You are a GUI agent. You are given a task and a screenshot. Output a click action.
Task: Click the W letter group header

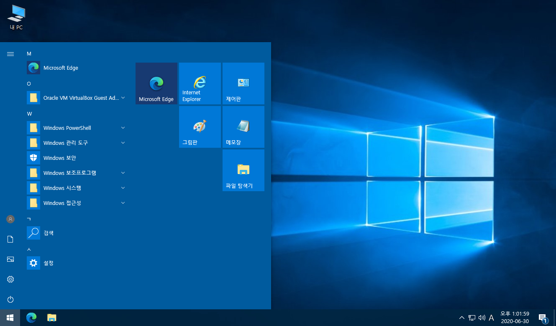point(29,114)
